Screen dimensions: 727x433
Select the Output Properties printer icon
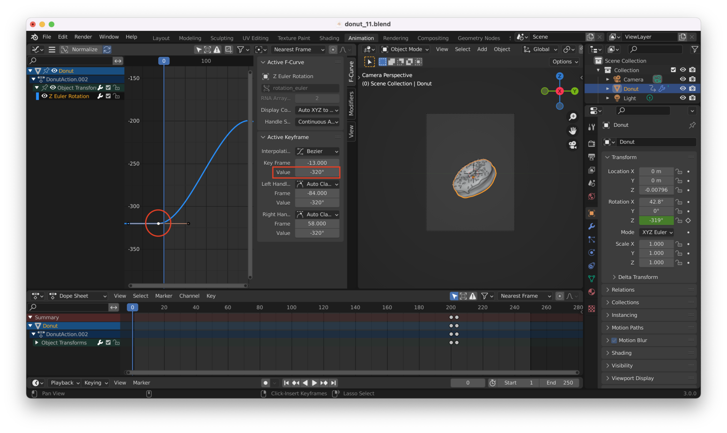click(x=592, y=157)
